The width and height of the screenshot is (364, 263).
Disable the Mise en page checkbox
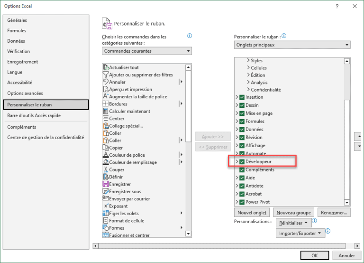[x=242, y=113]
